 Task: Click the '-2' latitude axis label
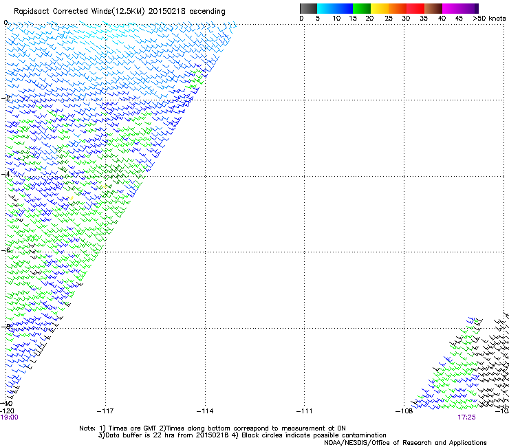(6, 98)
